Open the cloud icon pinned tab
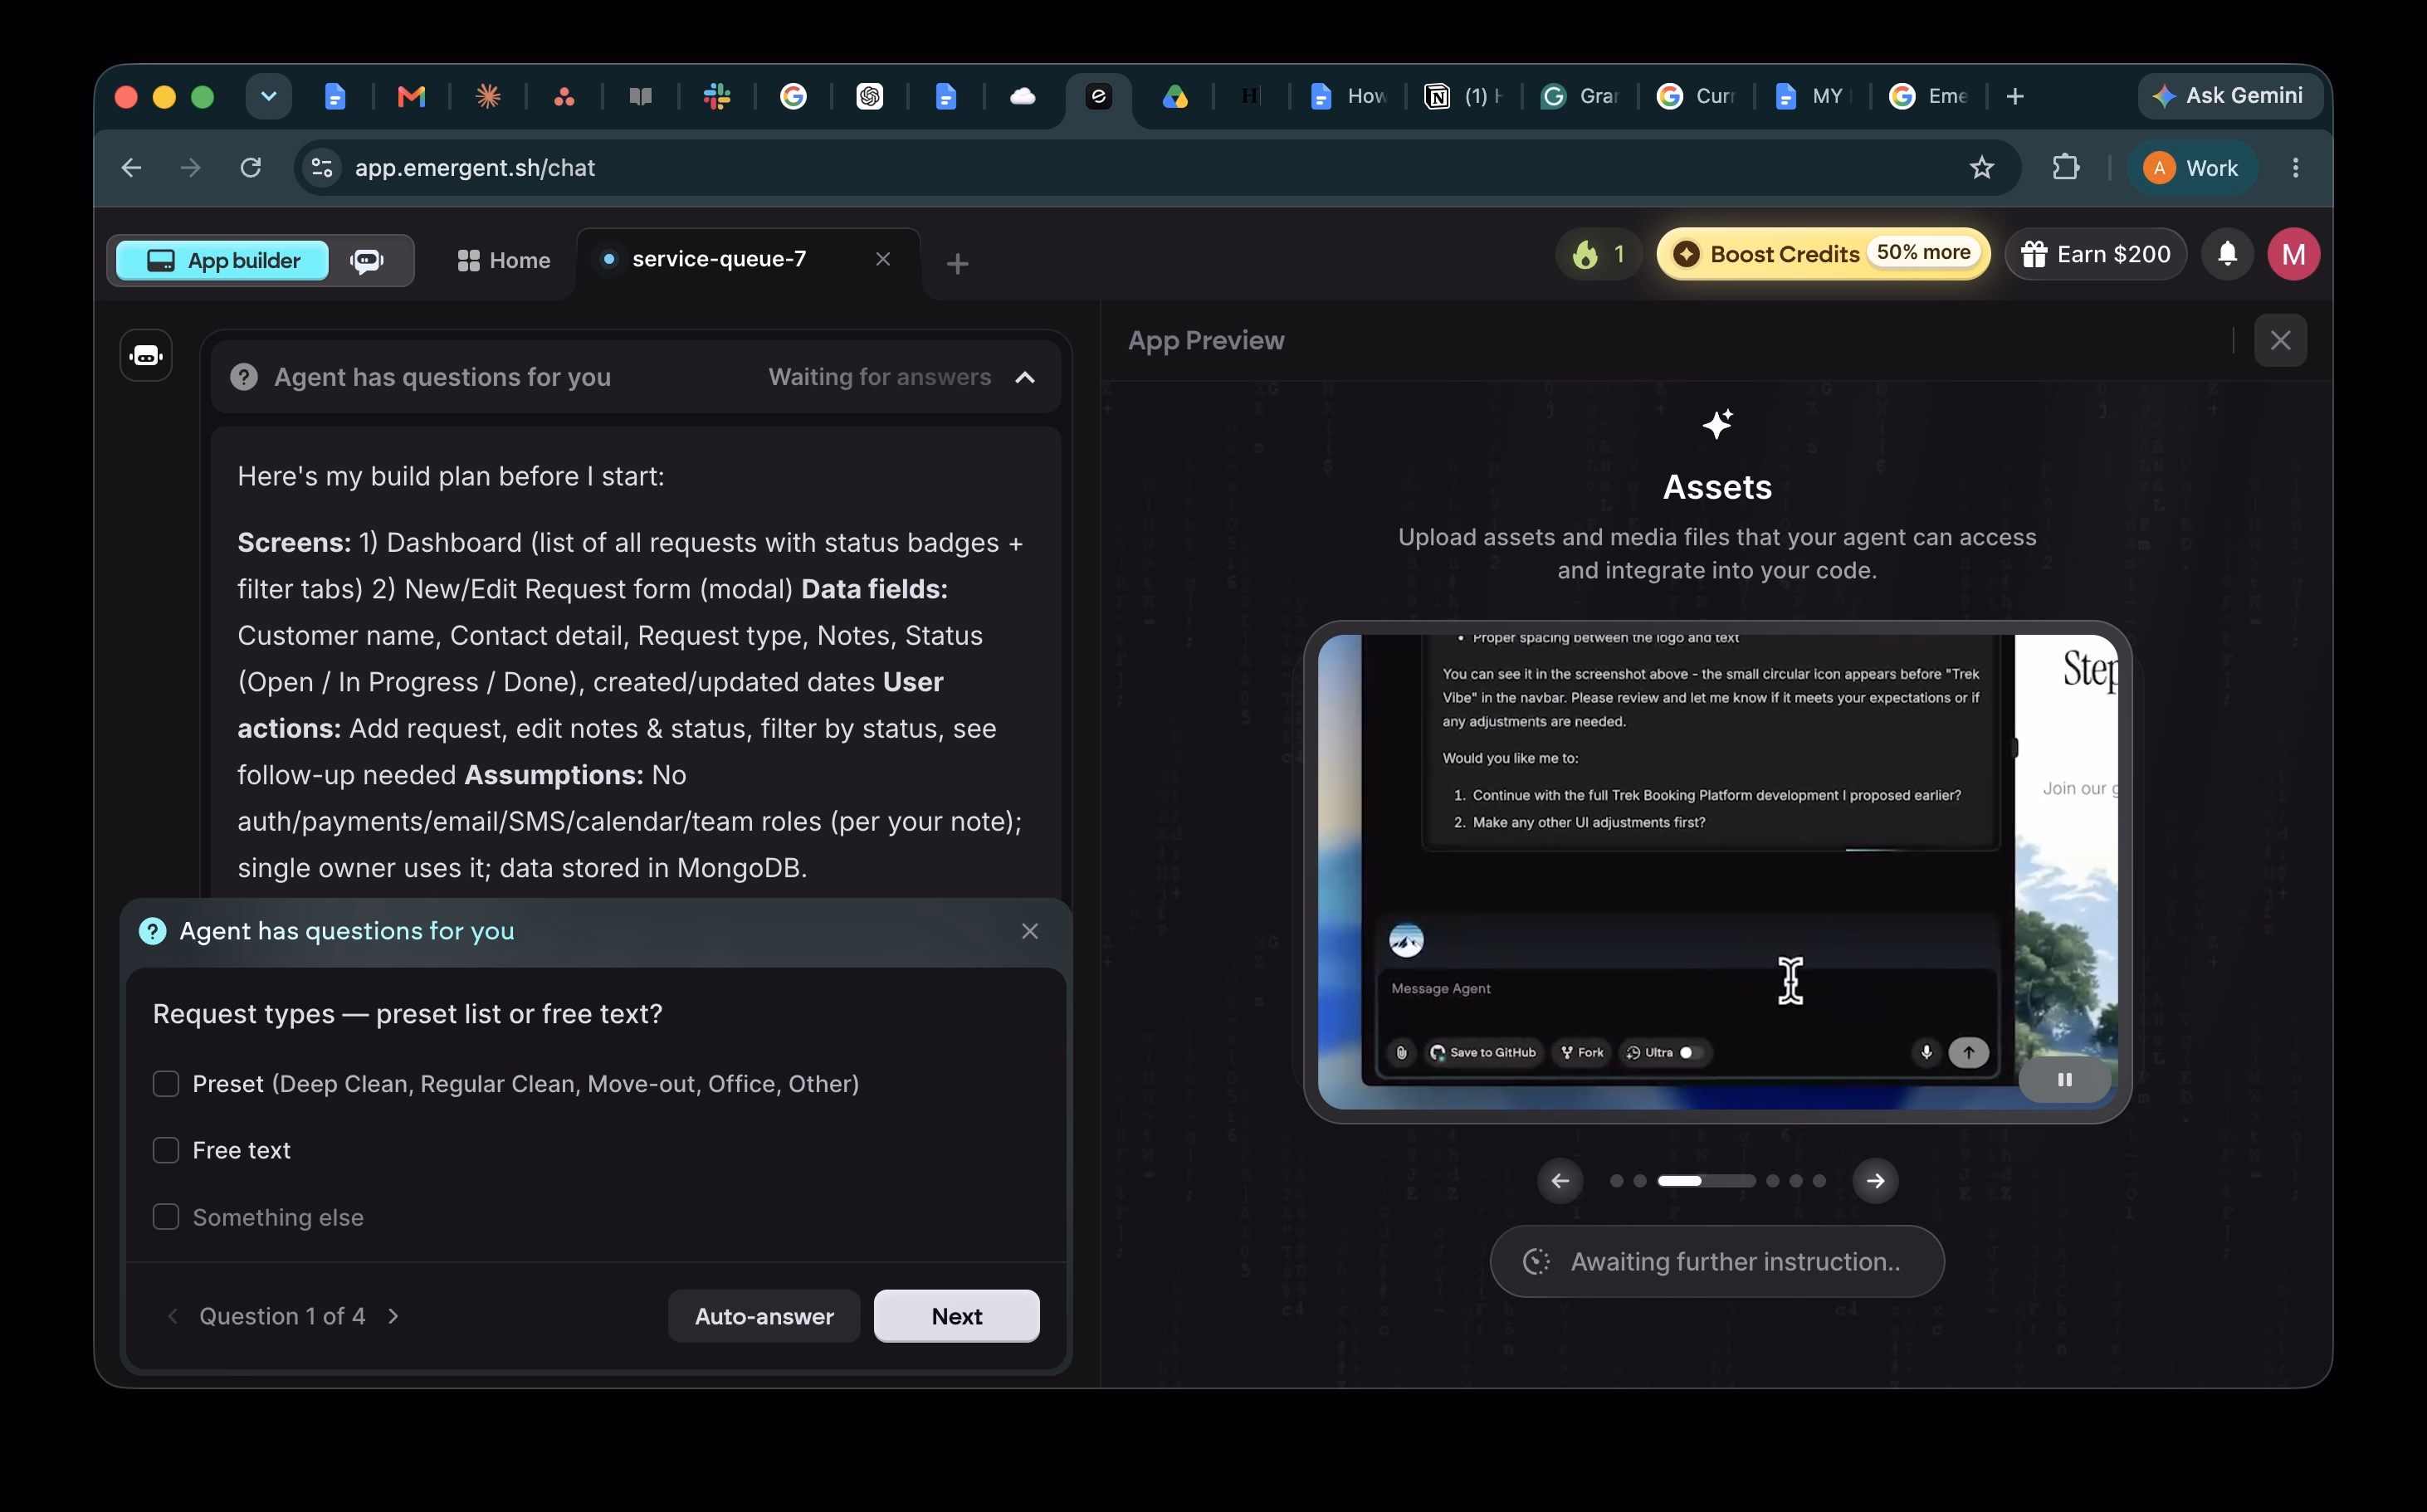 tap(1022, 96)
